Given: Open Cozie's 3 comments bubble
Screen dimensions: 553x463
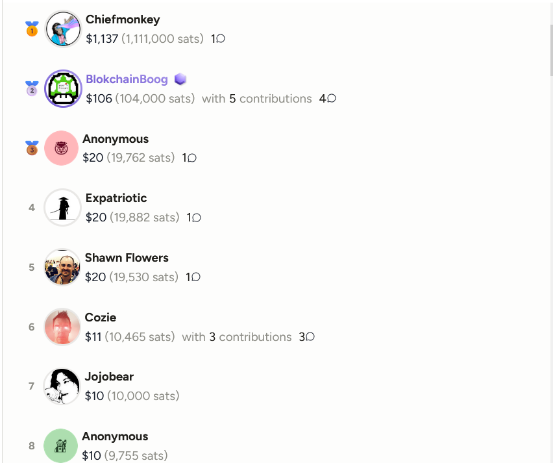Looking at the screenshot, I should tap(310, 336).
